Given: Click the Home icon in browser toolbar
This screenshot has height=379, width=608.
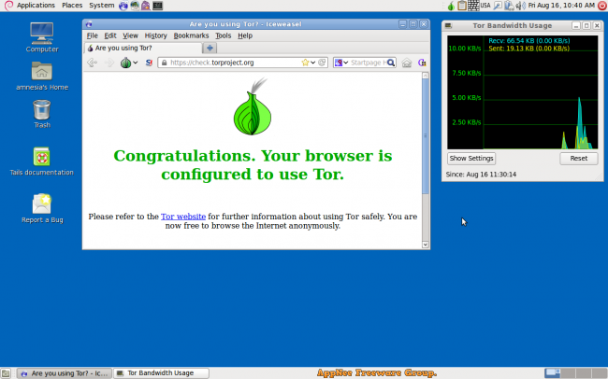Looking at the screenshot, I should [x=406, y=63].
